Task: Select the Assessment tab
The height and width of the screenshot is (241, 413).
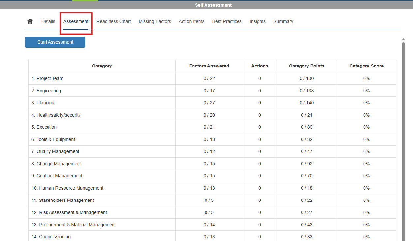Action: click(x=76, y=21)
